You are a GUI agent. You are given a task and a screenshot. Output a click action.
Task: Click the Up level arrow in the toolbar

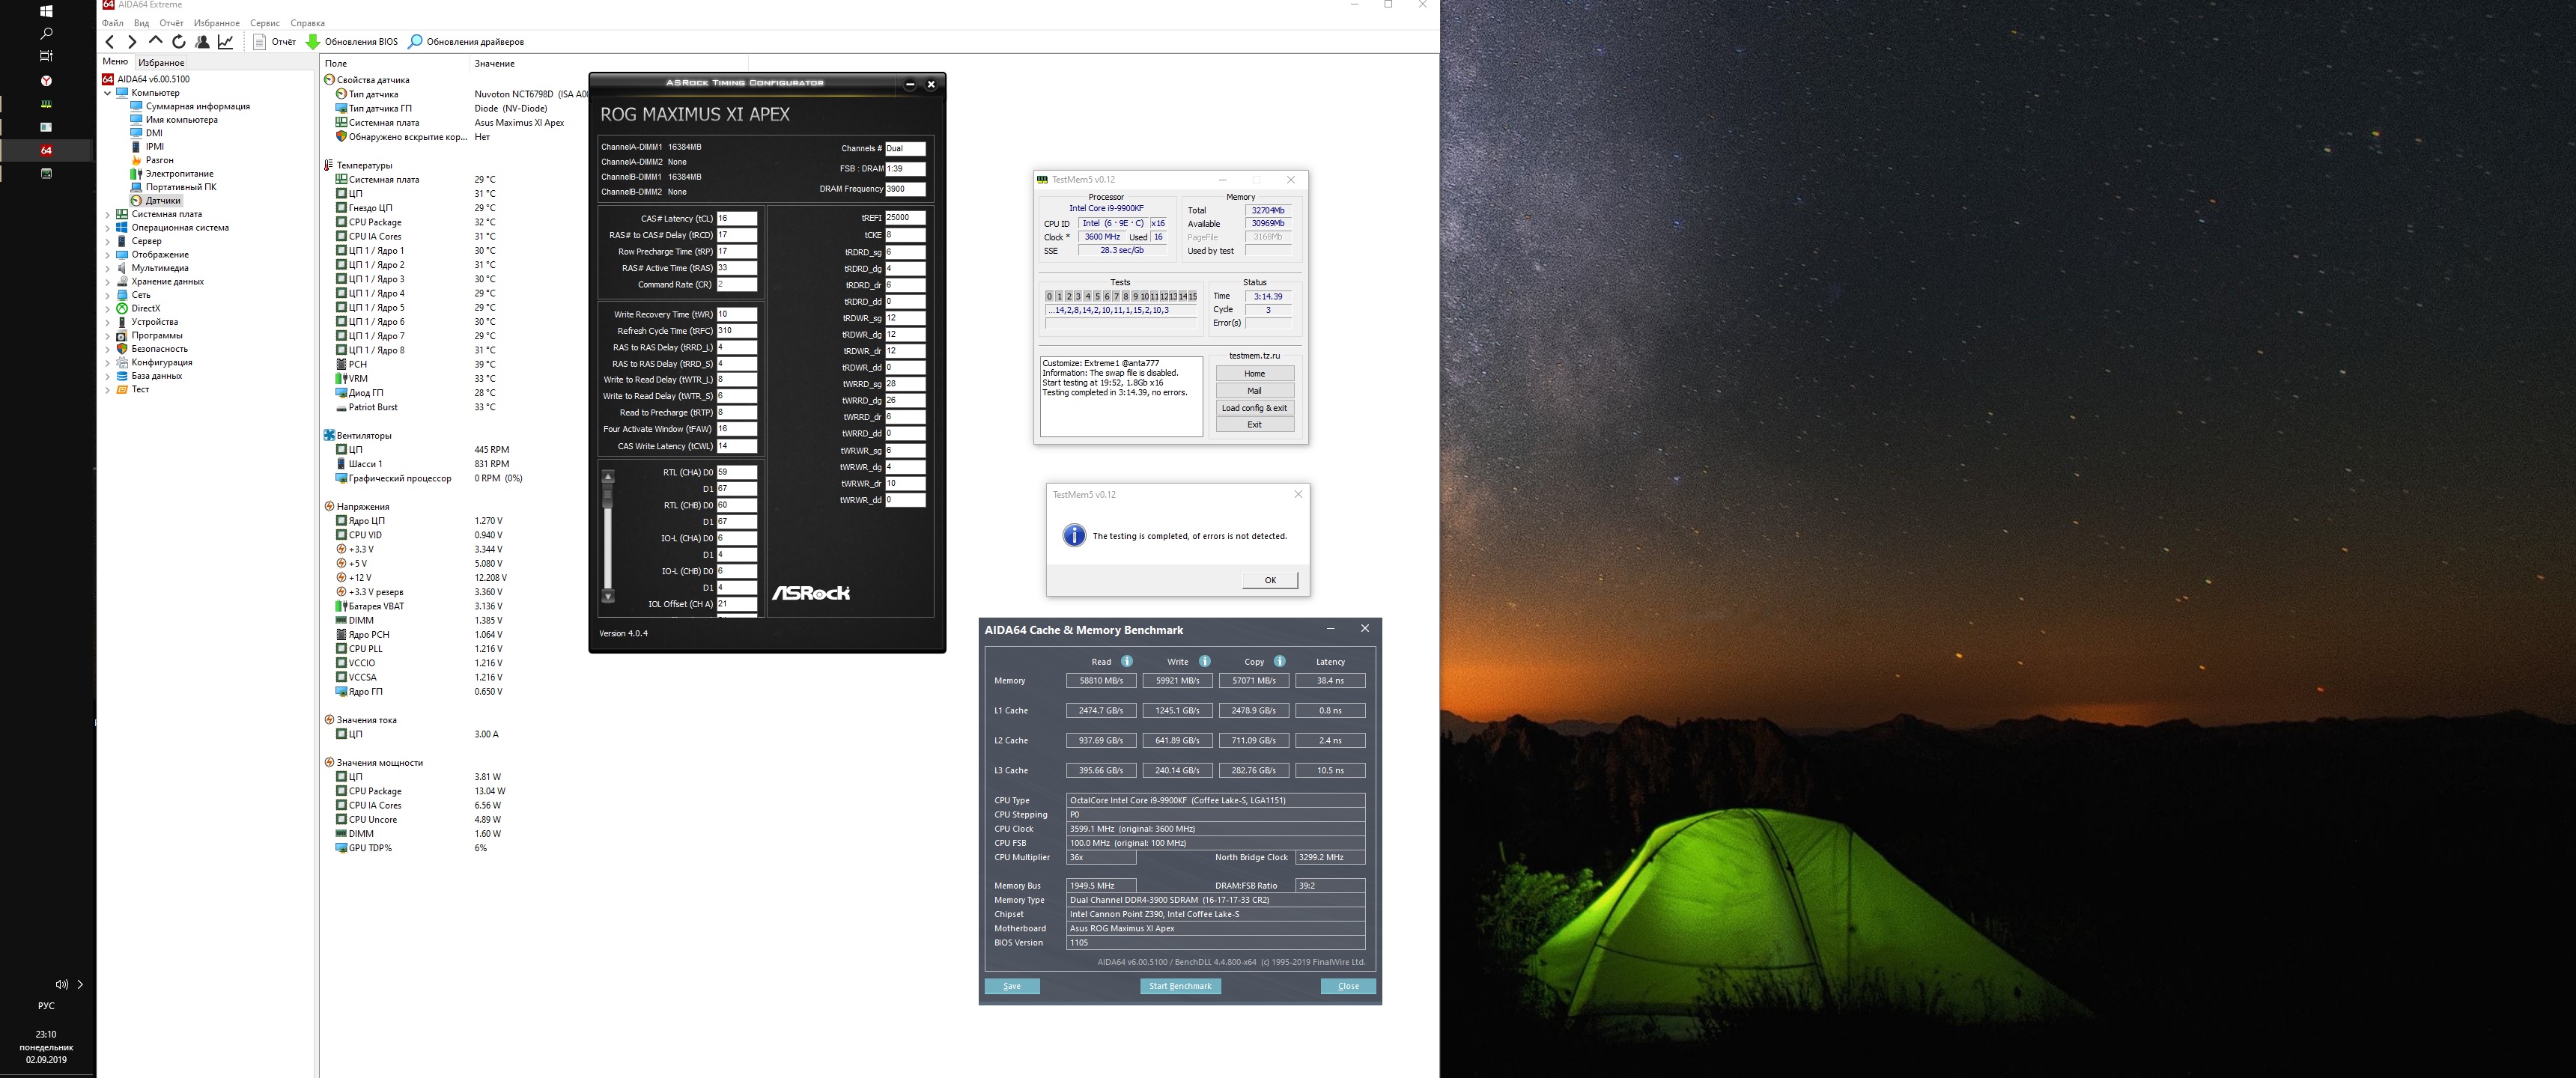coord(155,41)
